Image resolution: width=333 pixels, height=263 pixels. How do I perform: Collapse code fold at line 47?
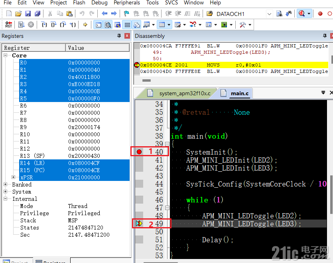[167, 208]
